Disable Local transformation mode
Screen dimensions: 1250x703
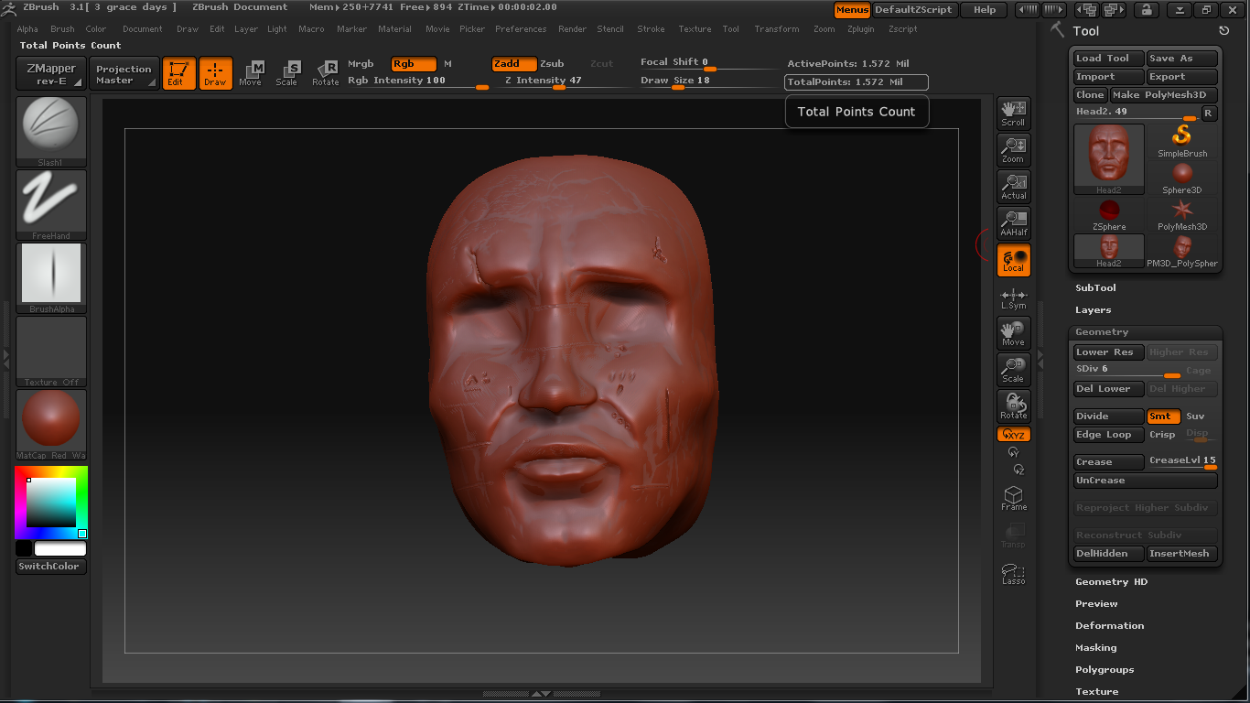pyautogui.click(x=1013, y=260)
